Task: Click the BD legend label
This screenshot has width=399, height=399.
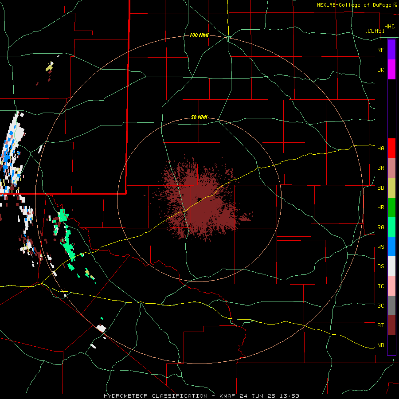Action: click(381, 188)
